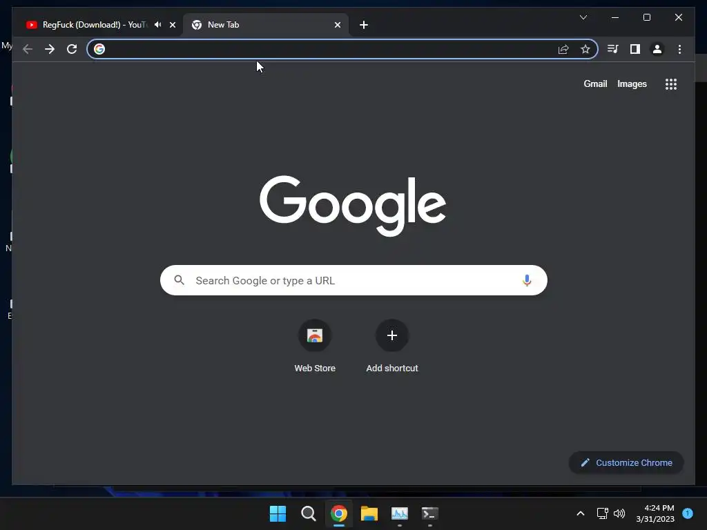Close the New Tab tab
707x530 pixels.
337,25
